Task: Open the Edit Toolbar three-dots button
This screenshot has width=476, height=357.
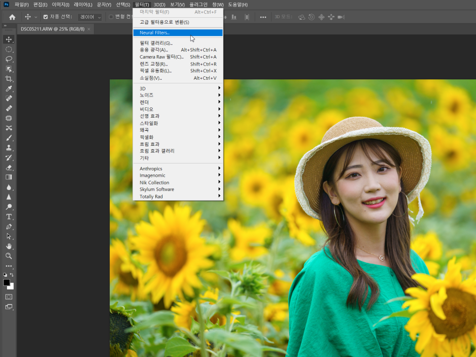Action: pyautogui.click(x=9, y=266)
